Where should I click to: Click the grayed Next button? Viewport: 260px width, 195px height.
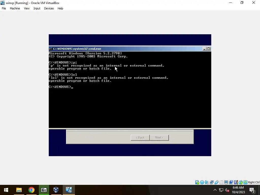pyautogui.click(x=159, y=138)
